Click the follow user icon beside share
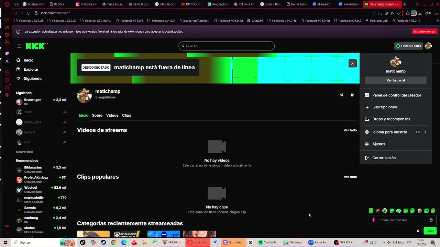The height and width of the screenshot is (247, 440). 352,95
